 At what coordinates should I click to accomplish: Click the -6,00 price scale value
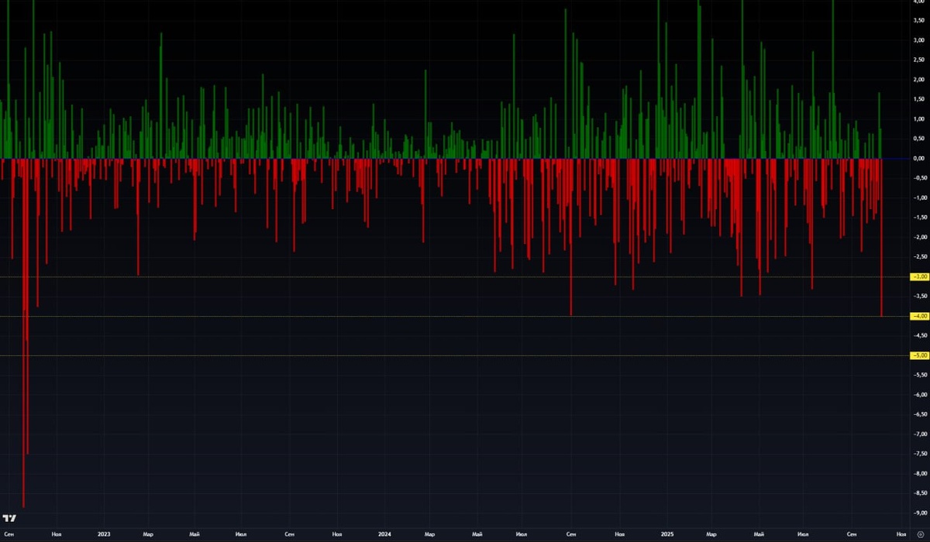point(920,395)
